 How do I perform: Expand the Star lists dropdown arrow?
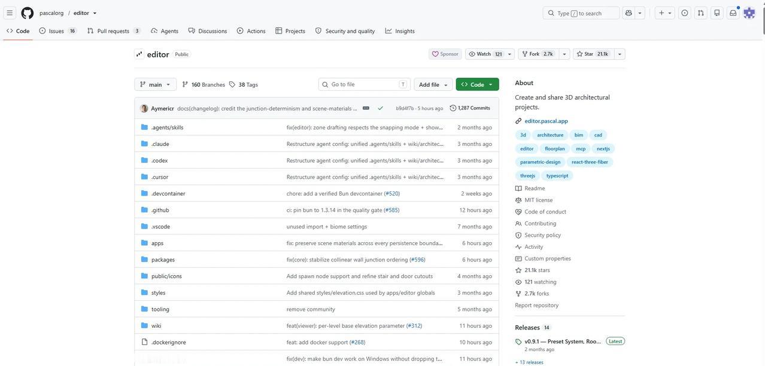click(x=619, y=54)
